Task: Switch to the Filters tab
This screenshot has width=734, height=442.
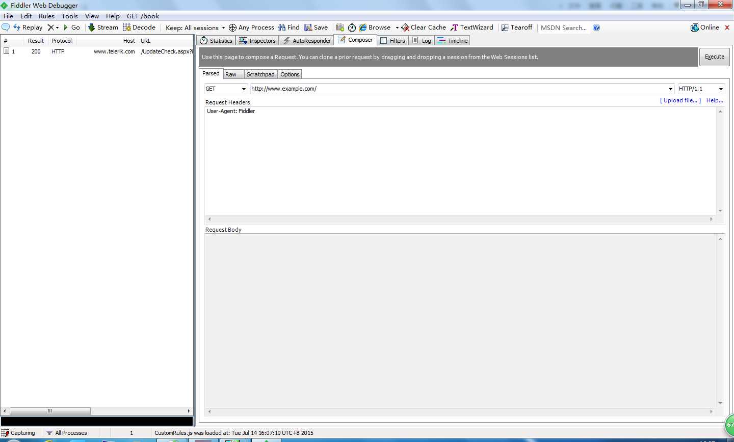Action: [392, 41]
